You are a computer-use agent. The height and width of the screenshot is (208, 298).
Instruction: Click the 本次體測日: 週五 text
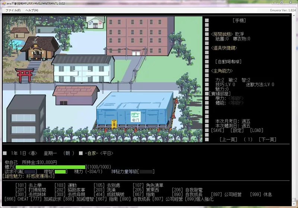point(233,126)
